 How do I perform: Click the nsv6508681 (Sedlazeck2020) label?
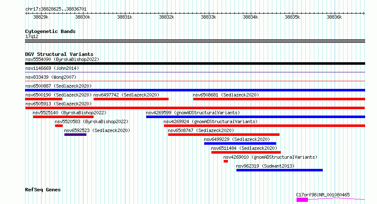pos(226,95)
